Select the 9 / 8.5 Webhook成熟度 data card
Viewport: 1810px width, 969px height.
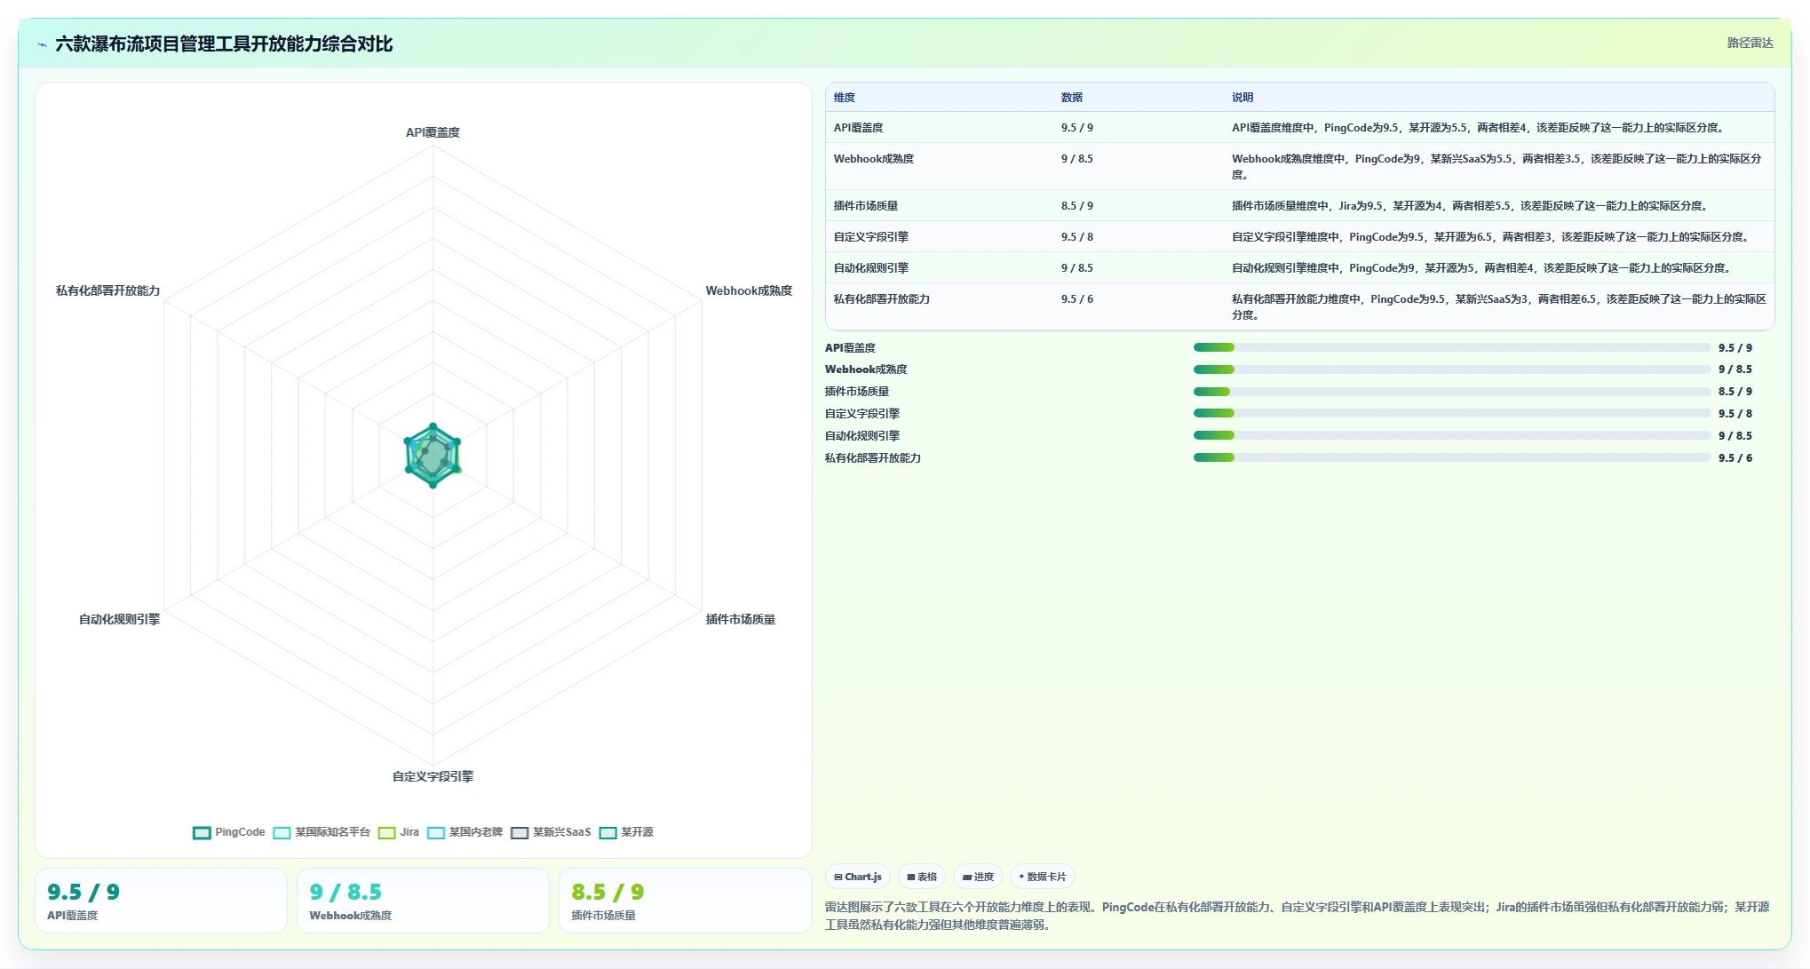(x=423, y=901)
